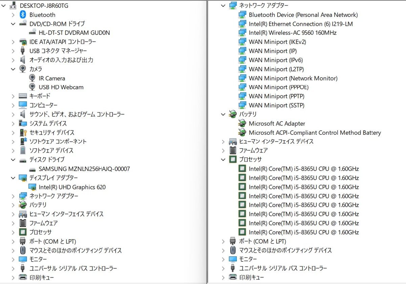Click the コンピューター monitor icon
The image size is (406, 284).
coord(23,105)
